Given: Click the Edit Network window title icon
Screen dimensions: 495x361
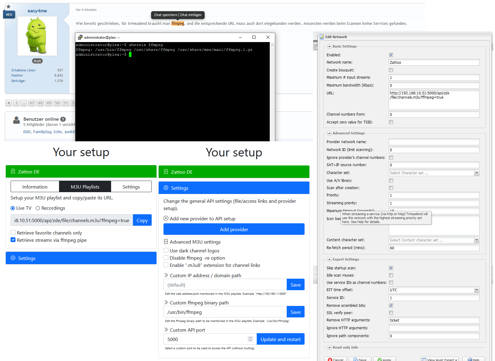Looking at the screenshot, I should [x=322, y=37].
